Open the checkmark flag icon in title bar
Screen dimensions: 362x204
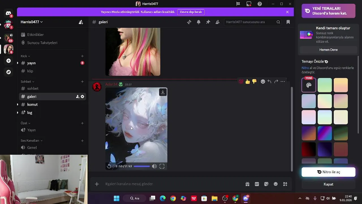(x=238, y=4)
